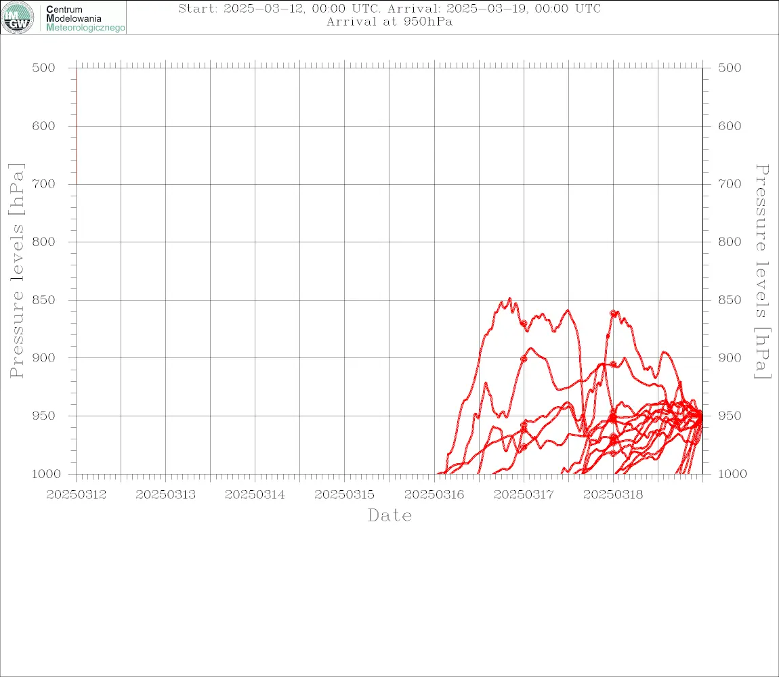Click the right axis 500 label
This screenshot has height=677, width=779.
(x=730, y=68)
